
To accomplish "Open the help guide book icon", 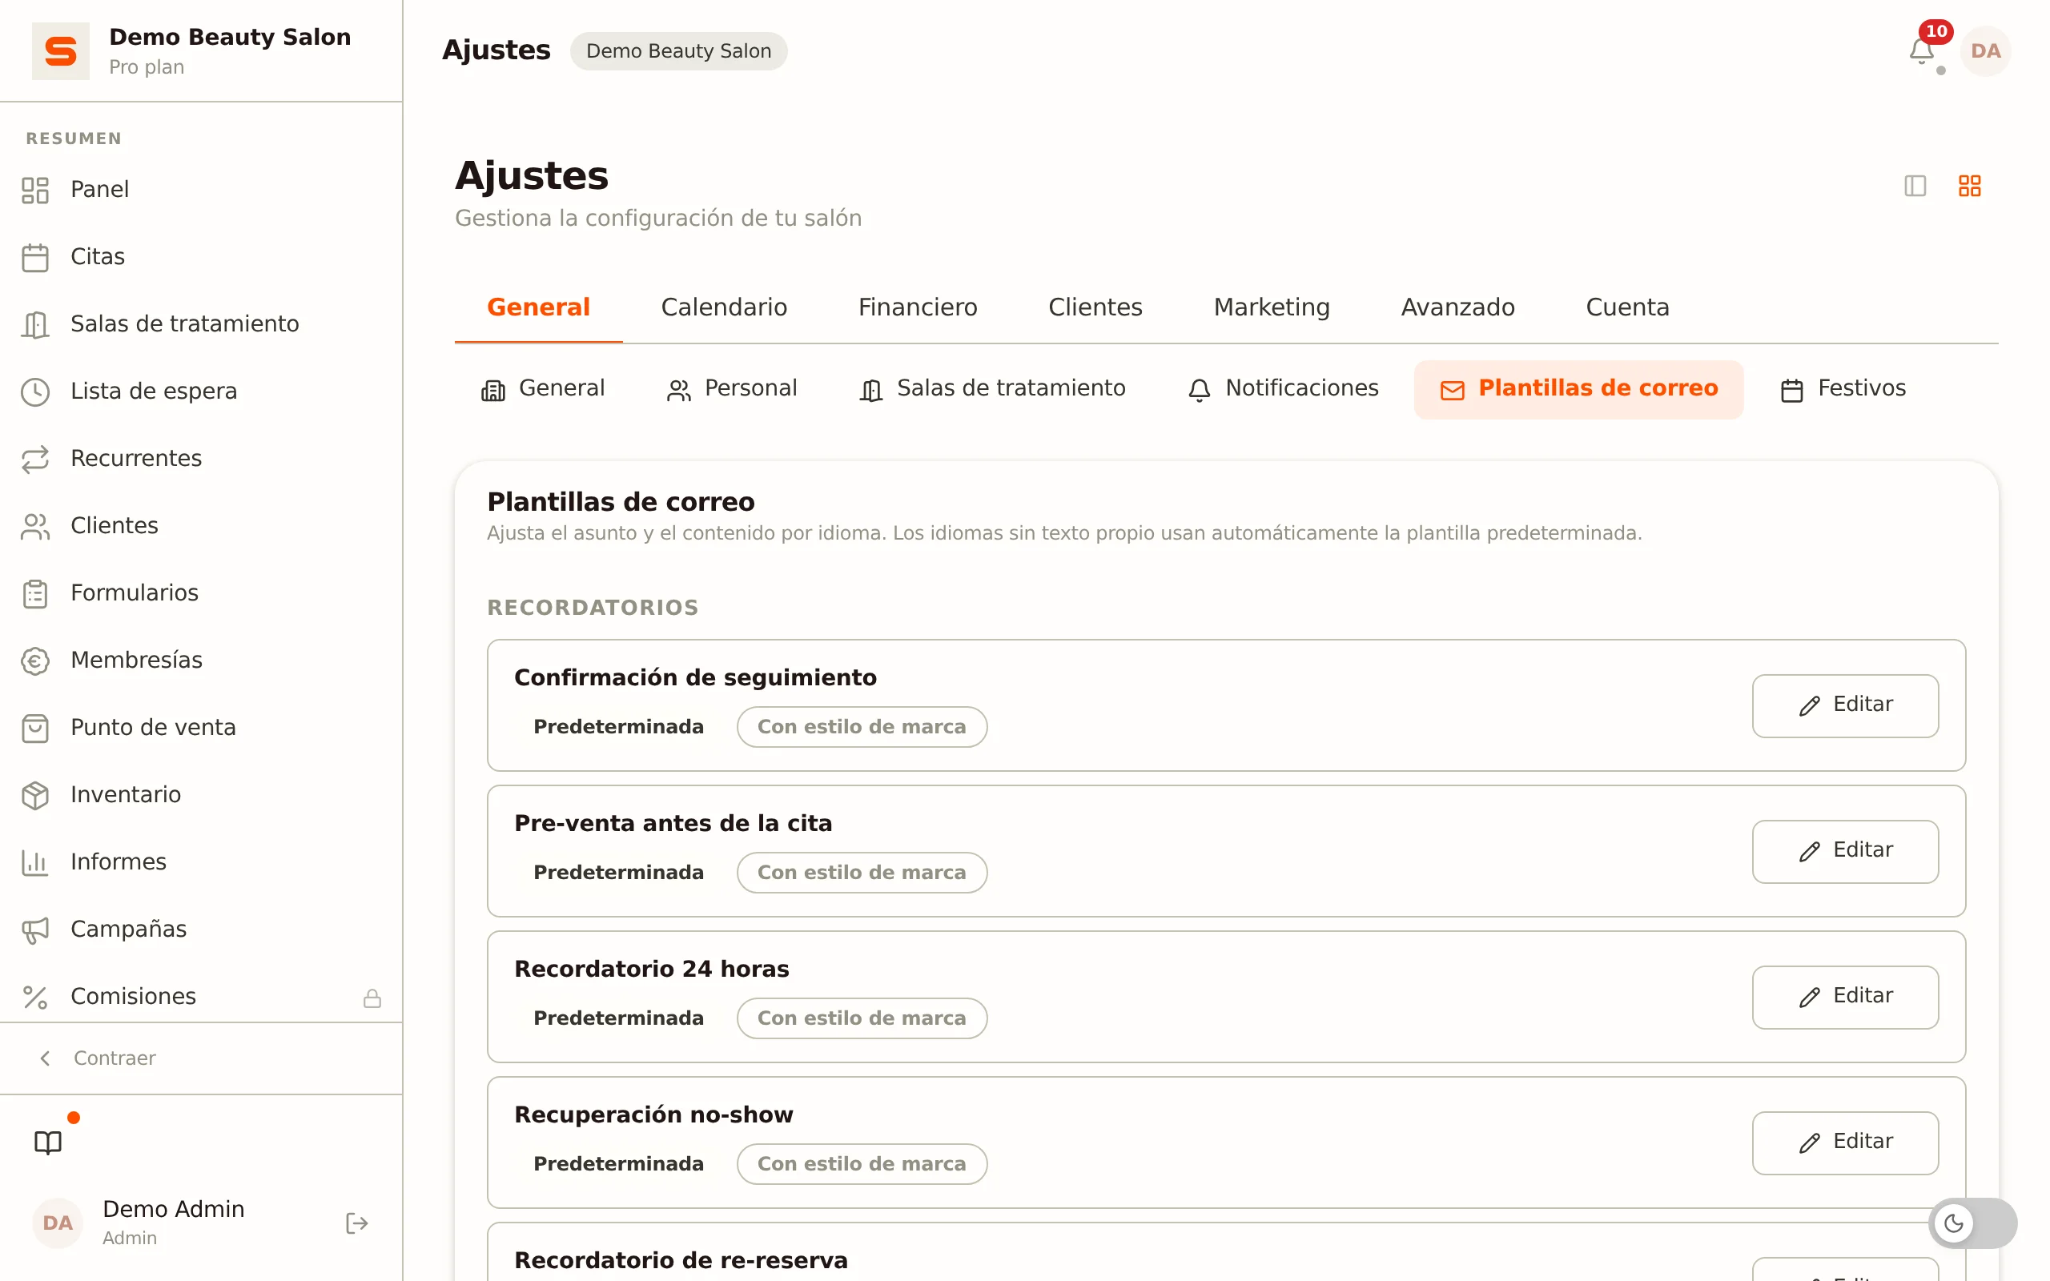I will 48,1142.
